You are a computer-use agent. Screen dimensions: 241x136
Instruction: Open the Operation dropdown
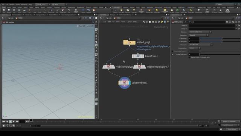(198, 35)
